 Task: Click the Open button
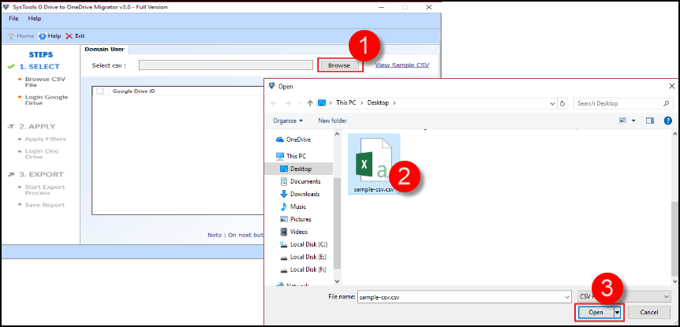[x=596, y=312]
